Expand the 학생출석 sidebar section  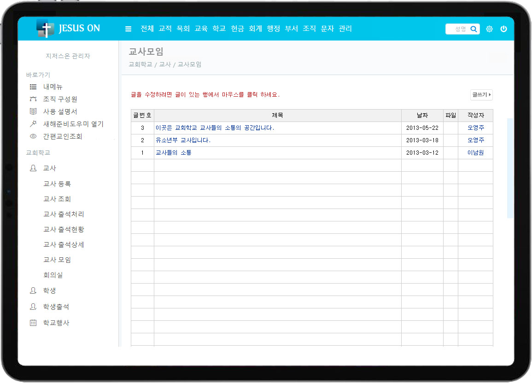[56, 307]
